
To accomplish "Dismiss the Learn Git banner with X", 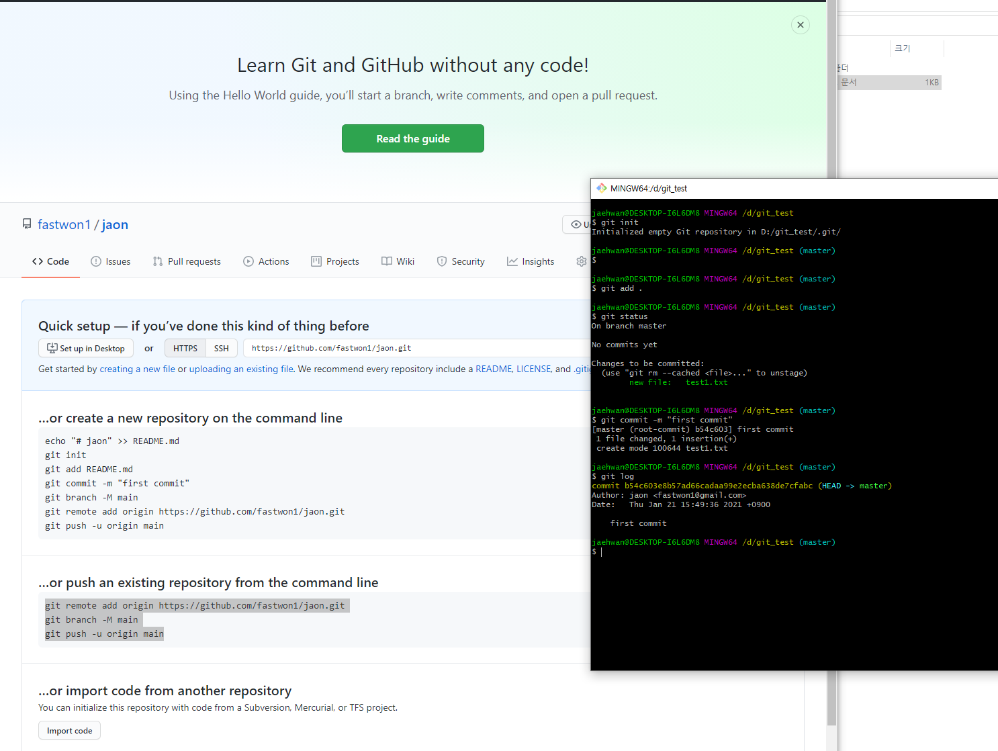I will pyautogui.click(x=800, y=25).
